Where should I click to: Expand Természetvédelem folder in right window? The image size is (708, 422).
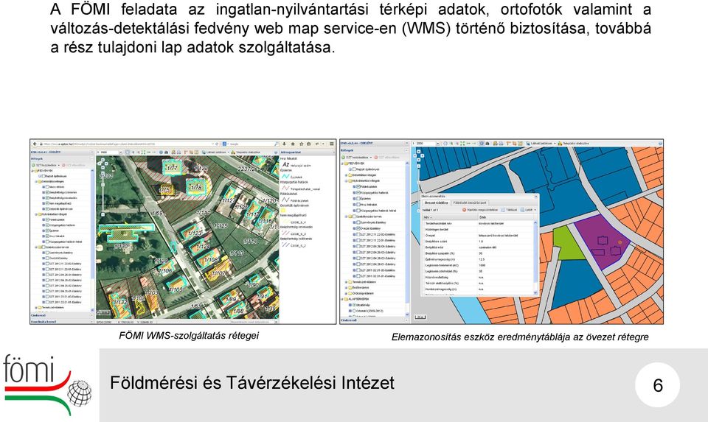coord(347,282)
